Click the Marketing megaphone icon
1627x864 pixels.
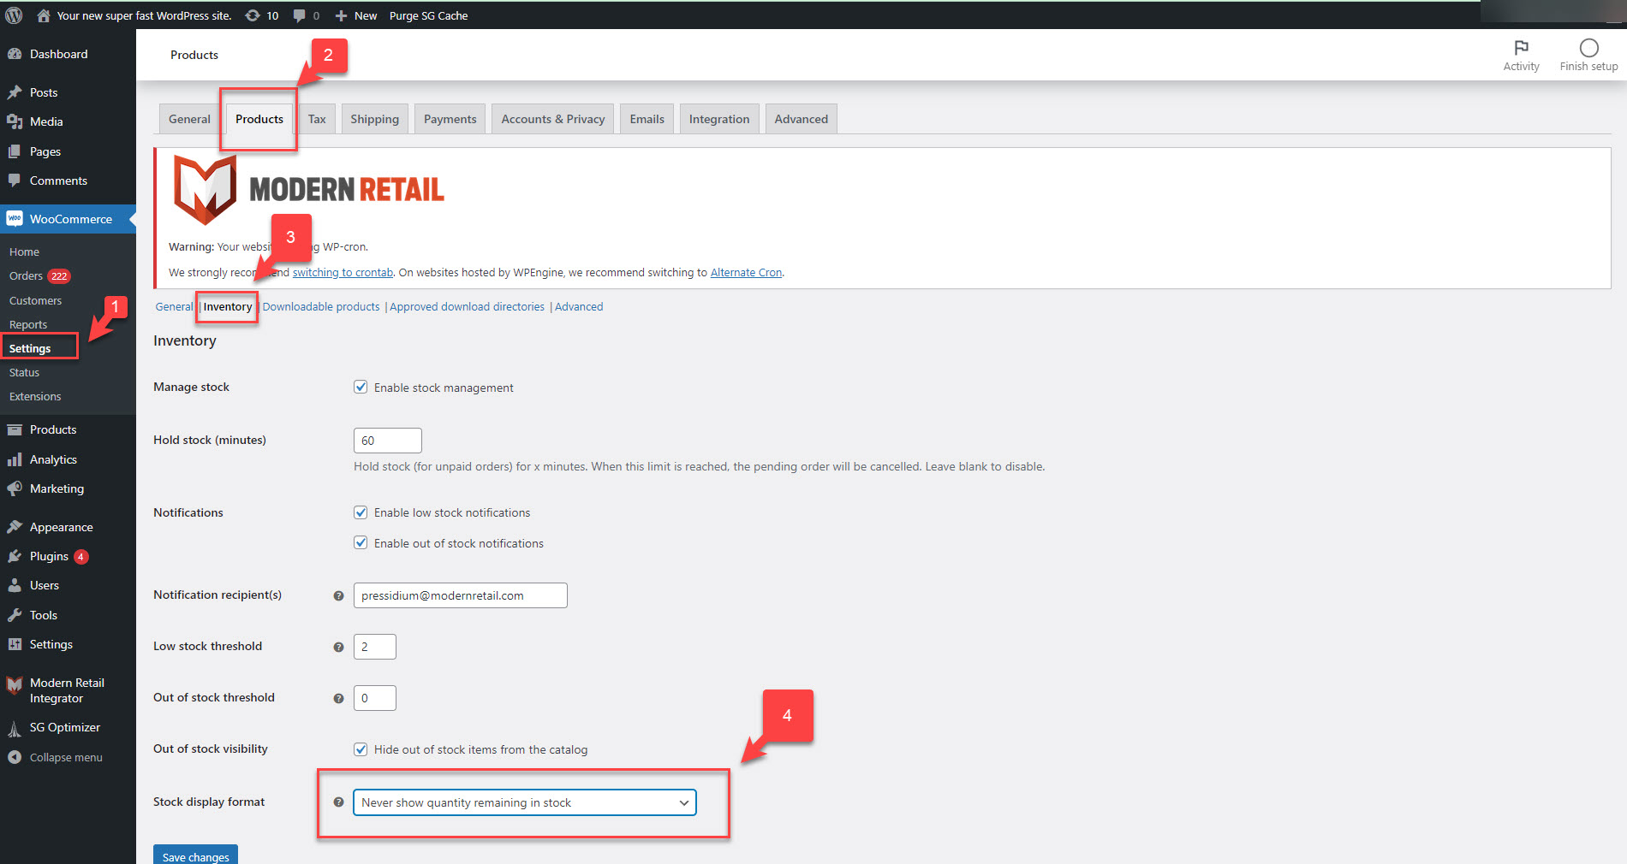pos(15,488)
